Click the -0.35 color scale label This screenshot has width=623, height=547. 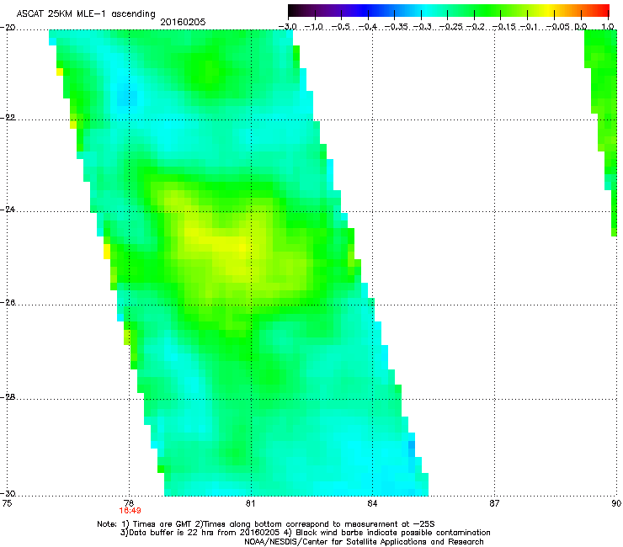[x=396, y=27]
